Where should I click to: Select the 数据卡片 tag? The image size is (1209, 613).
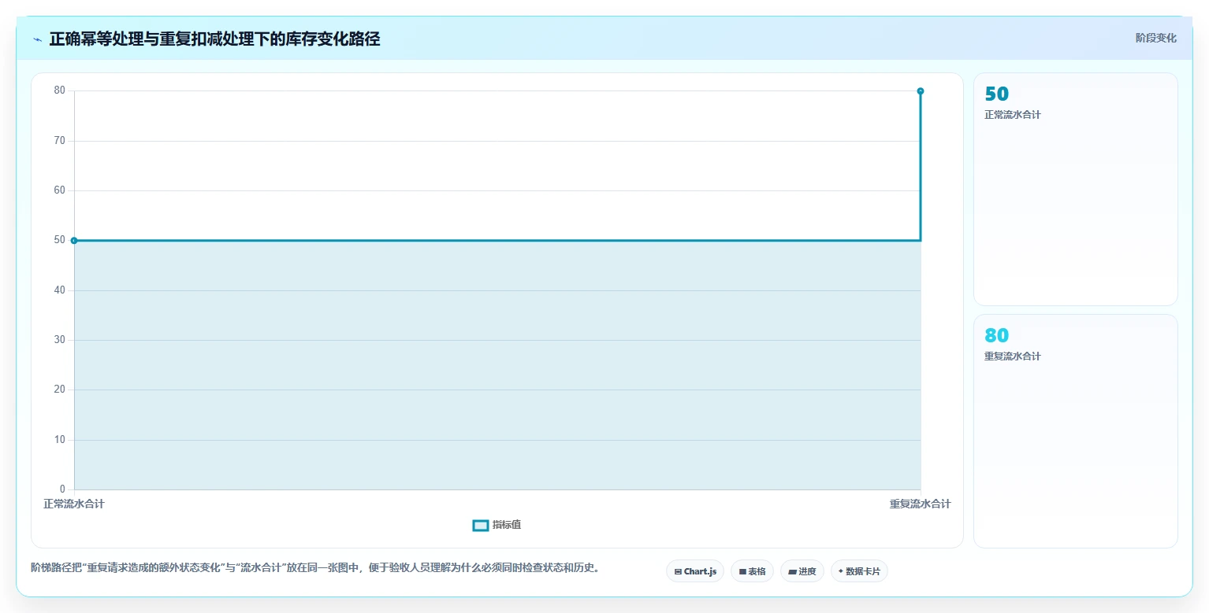(x=859, y=571)
